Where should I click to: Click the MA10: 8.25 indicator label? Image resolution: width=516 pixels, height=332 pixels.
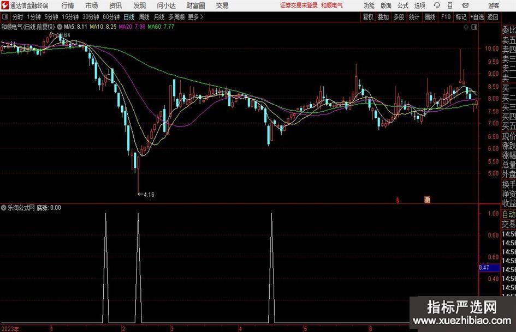point(103,27)
